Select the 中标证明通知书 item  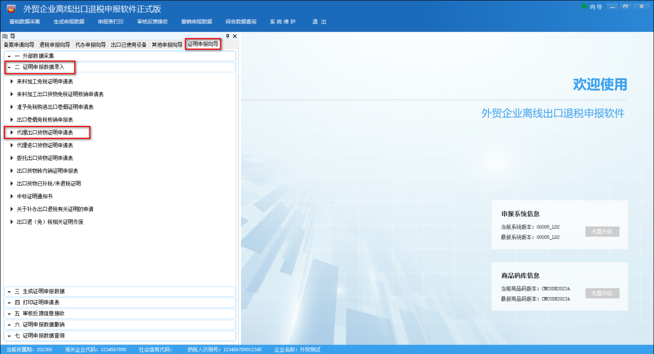click(34, 196)
